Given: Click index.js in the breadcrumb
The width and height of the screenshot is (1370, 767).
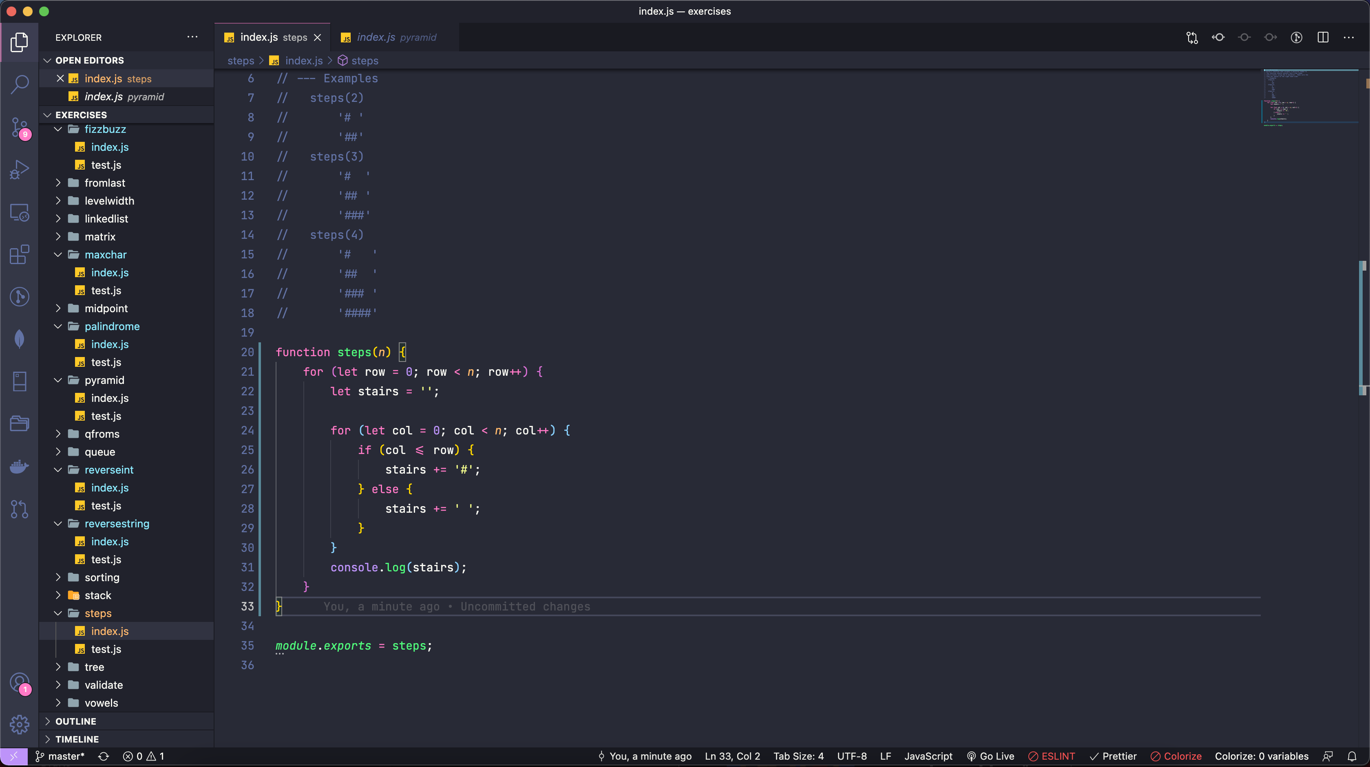Looking at the screenshot, I should point(304,61).
